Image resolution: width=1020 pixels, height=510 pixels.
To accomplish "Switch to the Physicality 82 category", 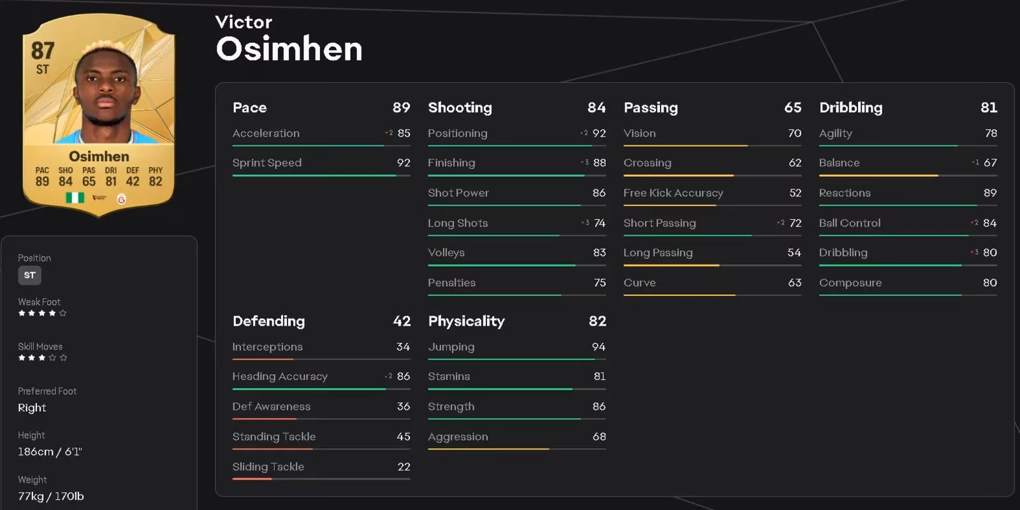I will pyautogui.click(x=516, y=321).
